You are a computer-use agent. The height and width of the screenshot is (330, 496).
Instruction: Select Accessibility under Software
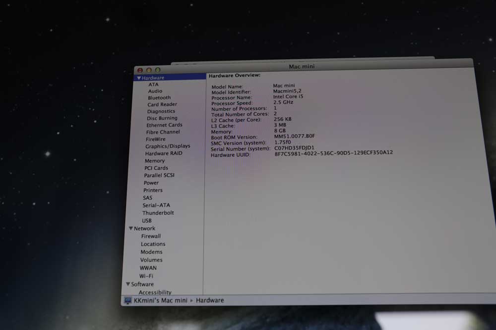tap(155, 292)
